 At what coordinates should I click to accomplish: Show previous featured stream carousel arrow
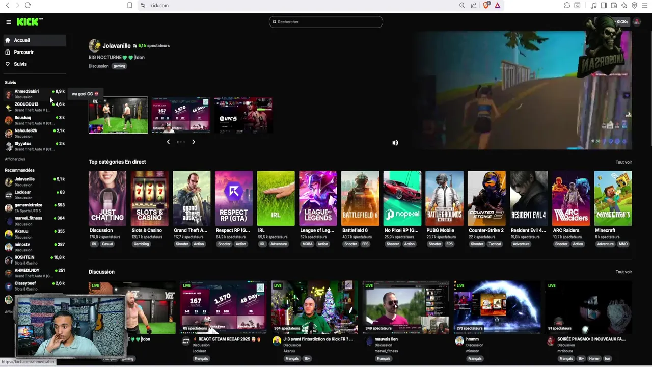click(x=168, y=142)
